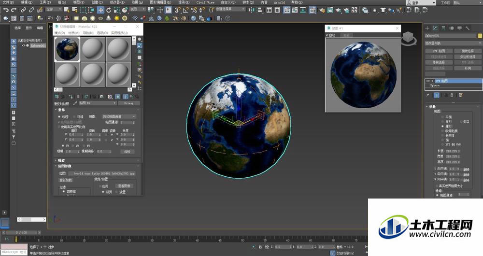This screenshot has width=483, height=256.
Task: Open the Edit (编辑) menu
Action: tap(27, 2)
